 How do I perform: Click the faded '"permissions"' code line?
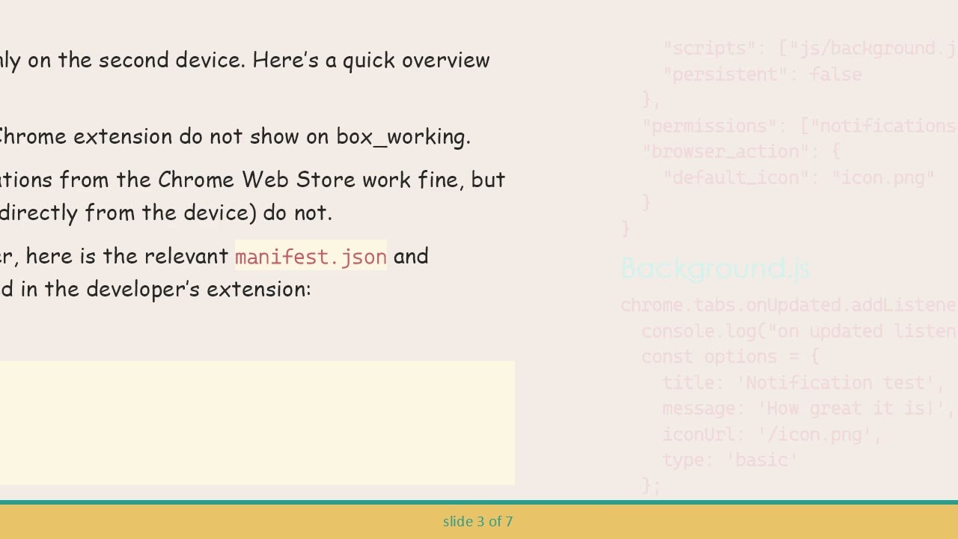[799, 126]
